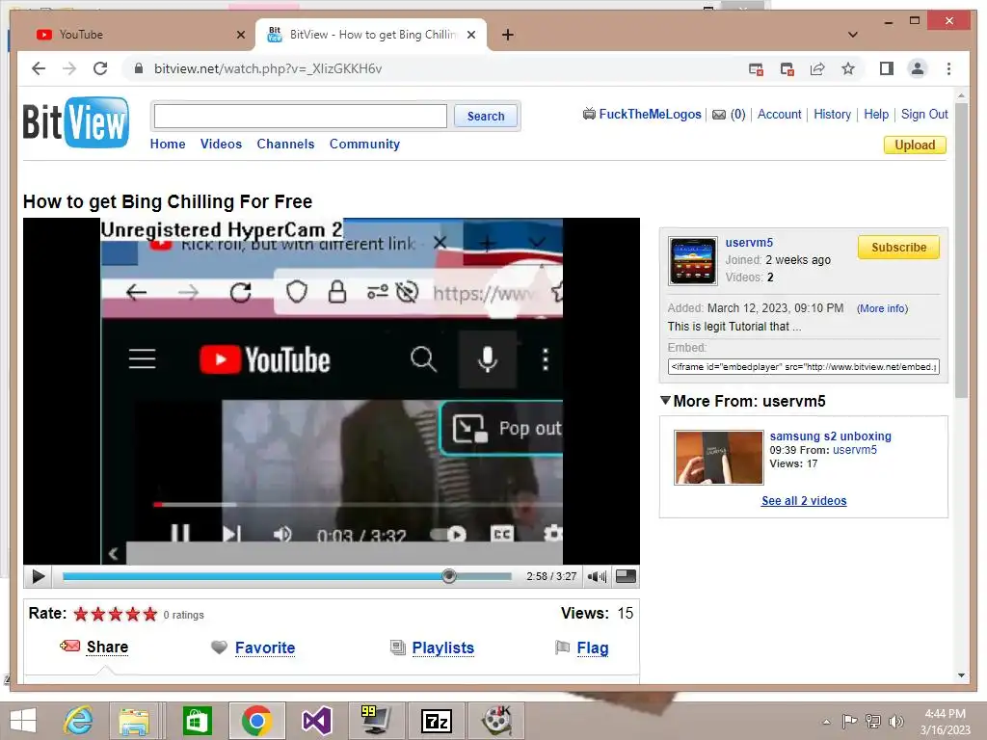Click taskbar volume speaker icon
Screen dimensions: 987x740
click(895, 721)
